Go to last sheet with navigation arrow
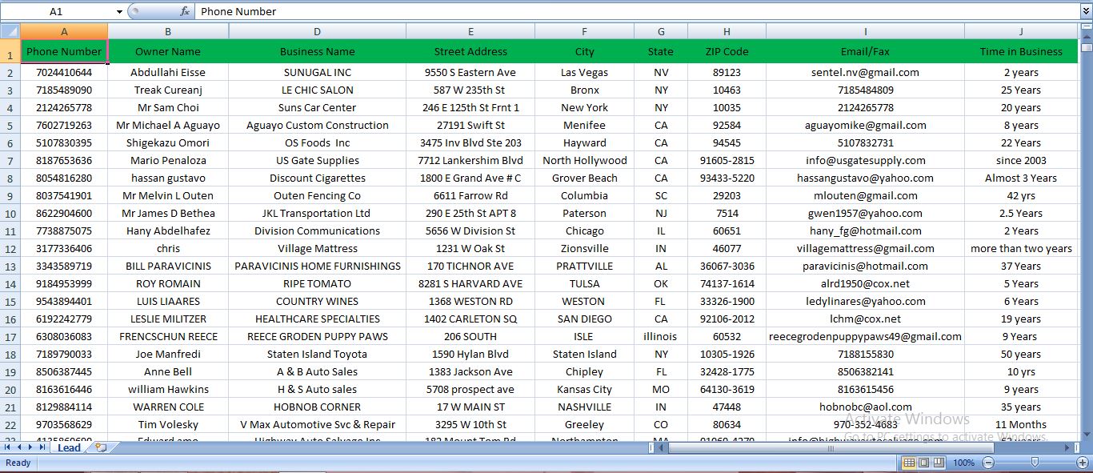Image resolution: width=1093 pixels, height=473 pixels. (x=42, y=447)
